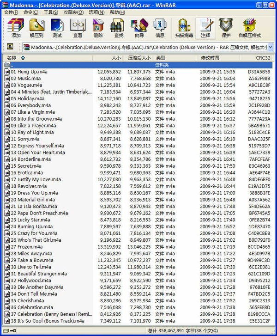Select file 21 La Isla Bonita.m4a
Image resolution: width=277 pixels, height=336 pixels.
click(34, 206)
